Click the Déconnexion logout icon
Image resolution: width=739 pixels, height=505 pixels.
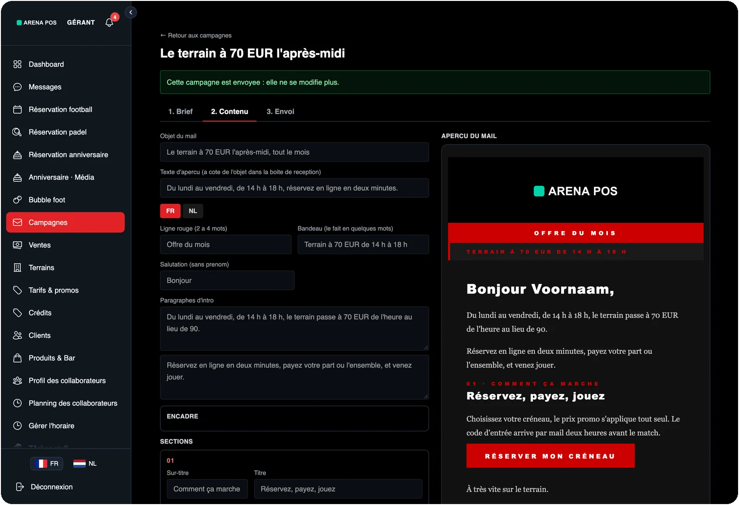20,487
